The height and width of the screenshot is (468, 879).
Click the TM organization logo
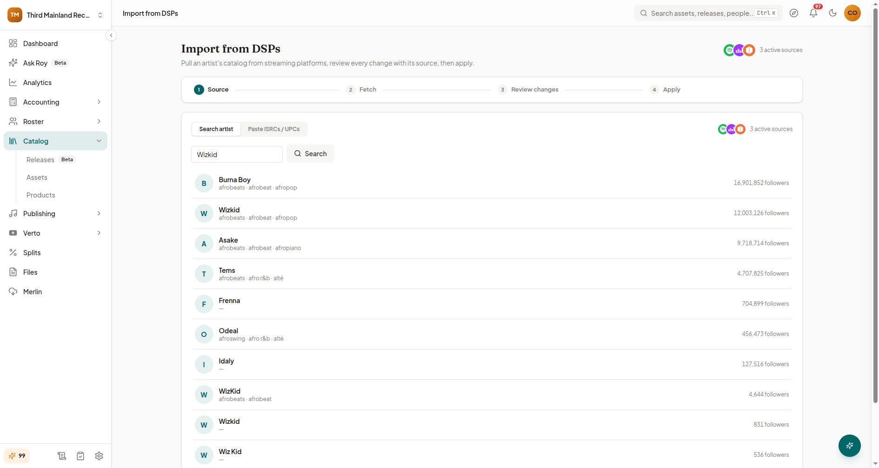[x=15, y=15]
